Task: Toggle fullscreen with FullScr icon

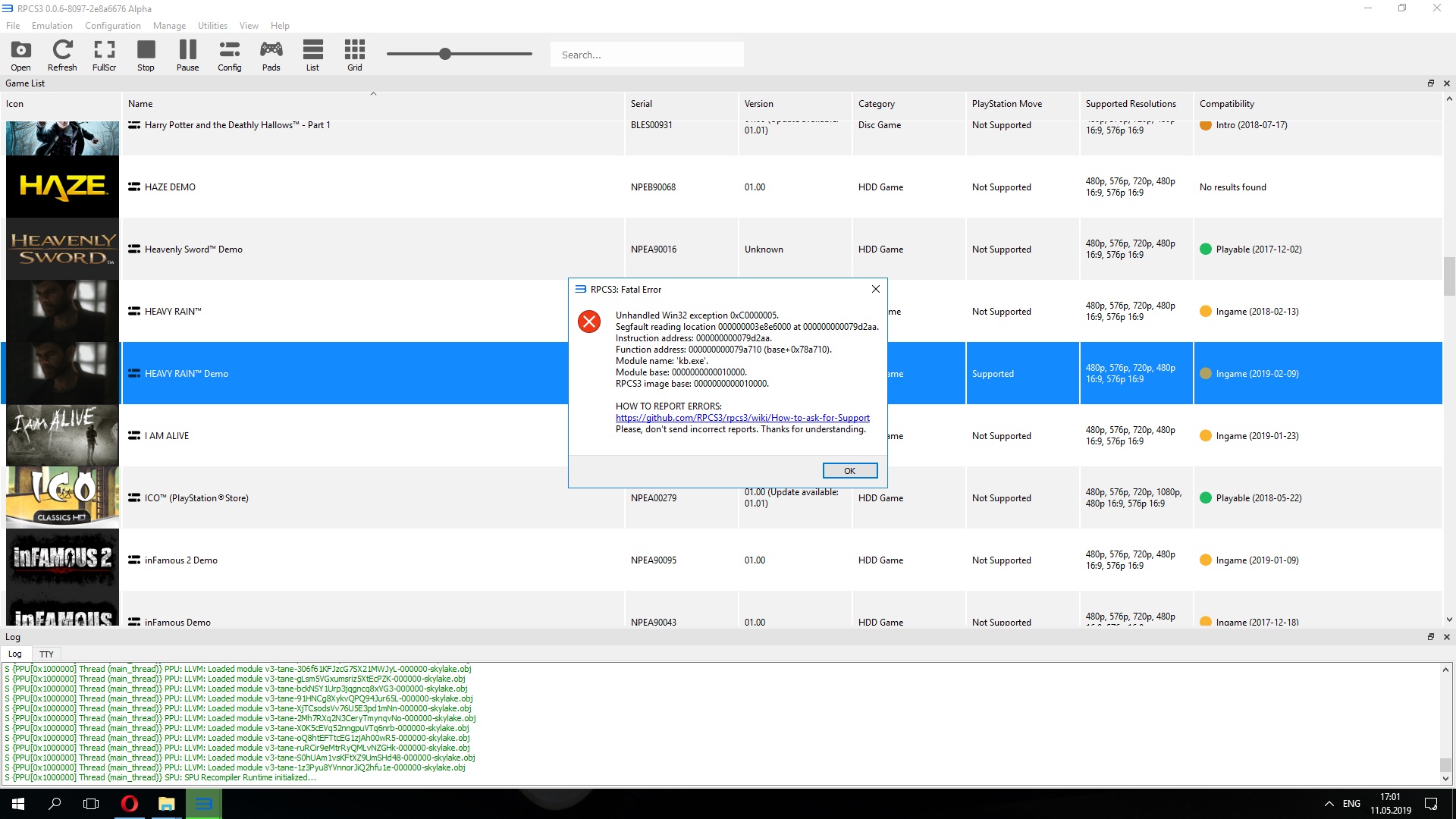Action: [104, 55]
